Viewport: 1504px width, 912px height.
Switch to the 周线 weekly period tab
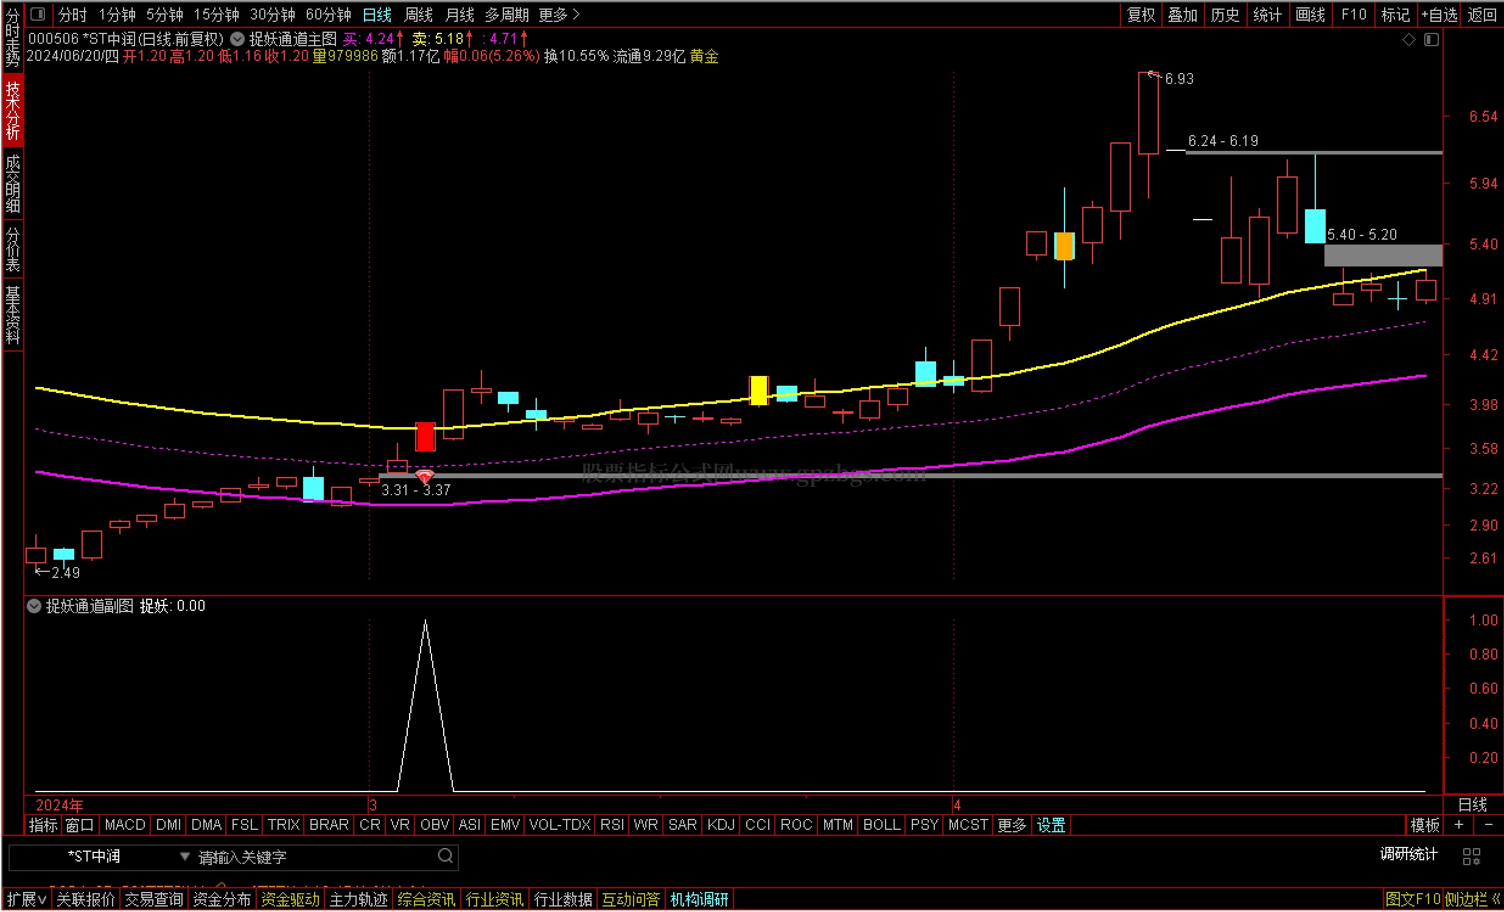[x=418, y=14]
